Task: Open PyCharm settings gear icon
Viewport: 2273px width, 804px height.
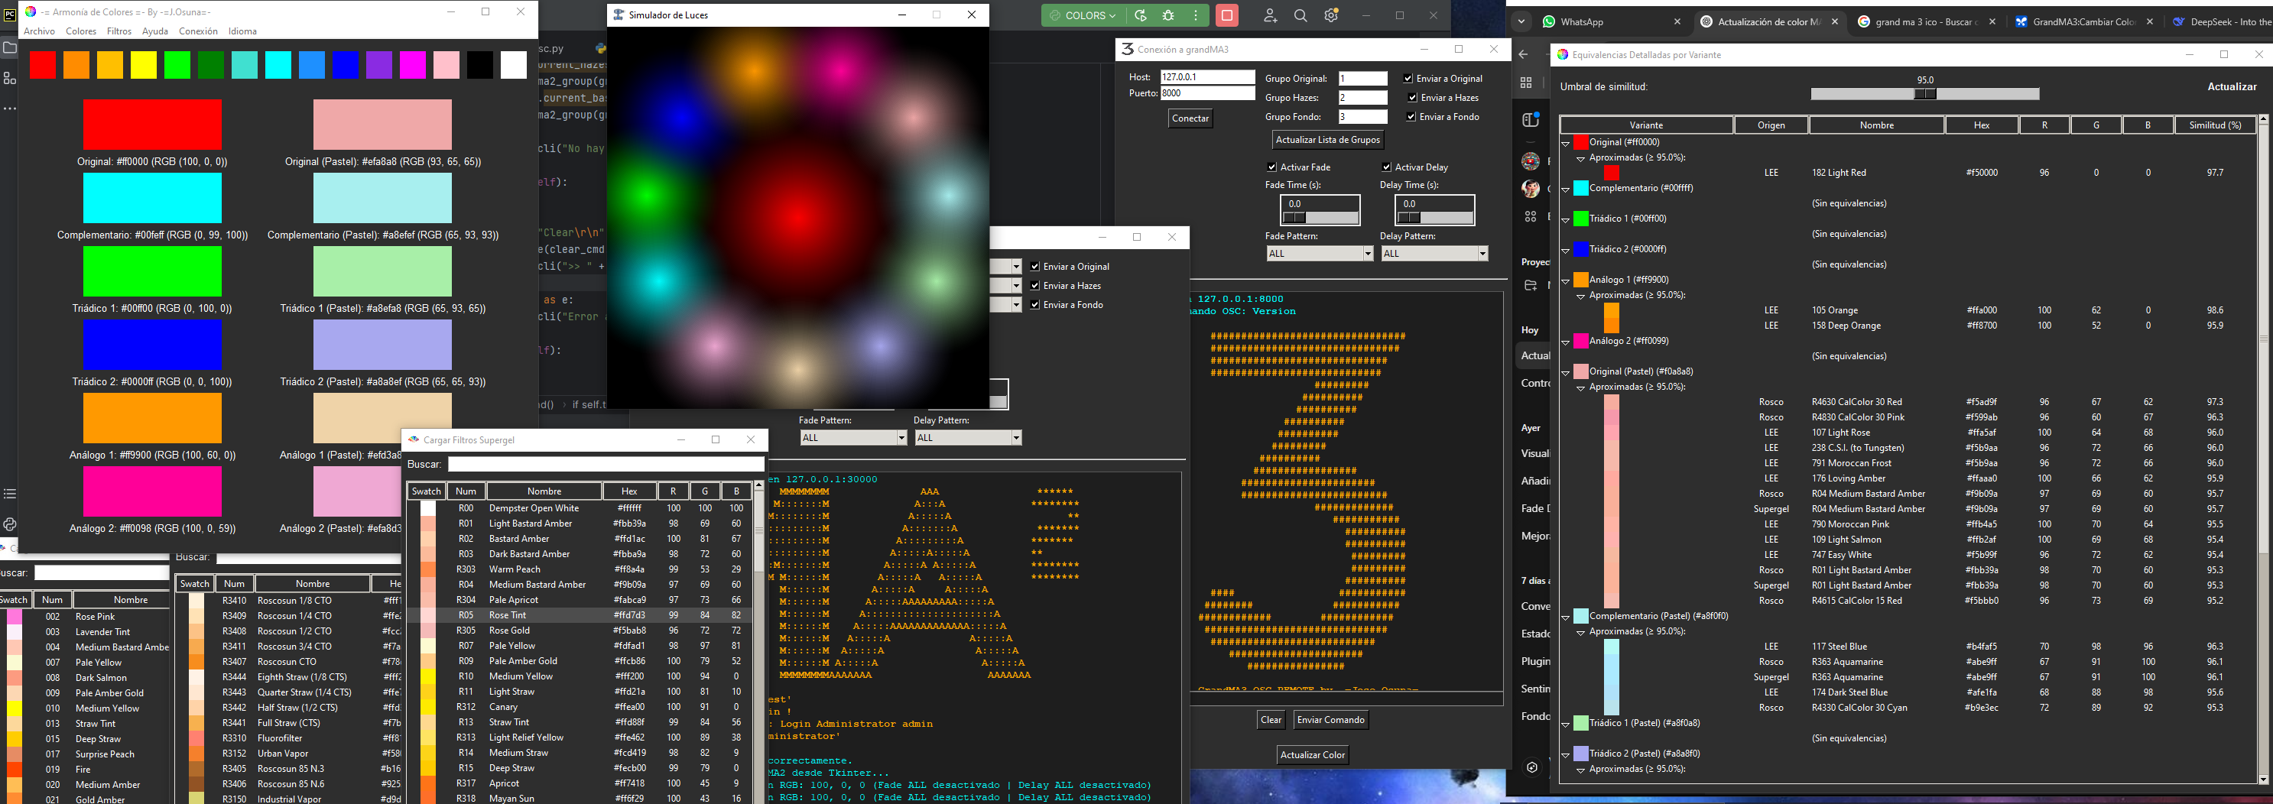Action: [x=1332, y=15]
